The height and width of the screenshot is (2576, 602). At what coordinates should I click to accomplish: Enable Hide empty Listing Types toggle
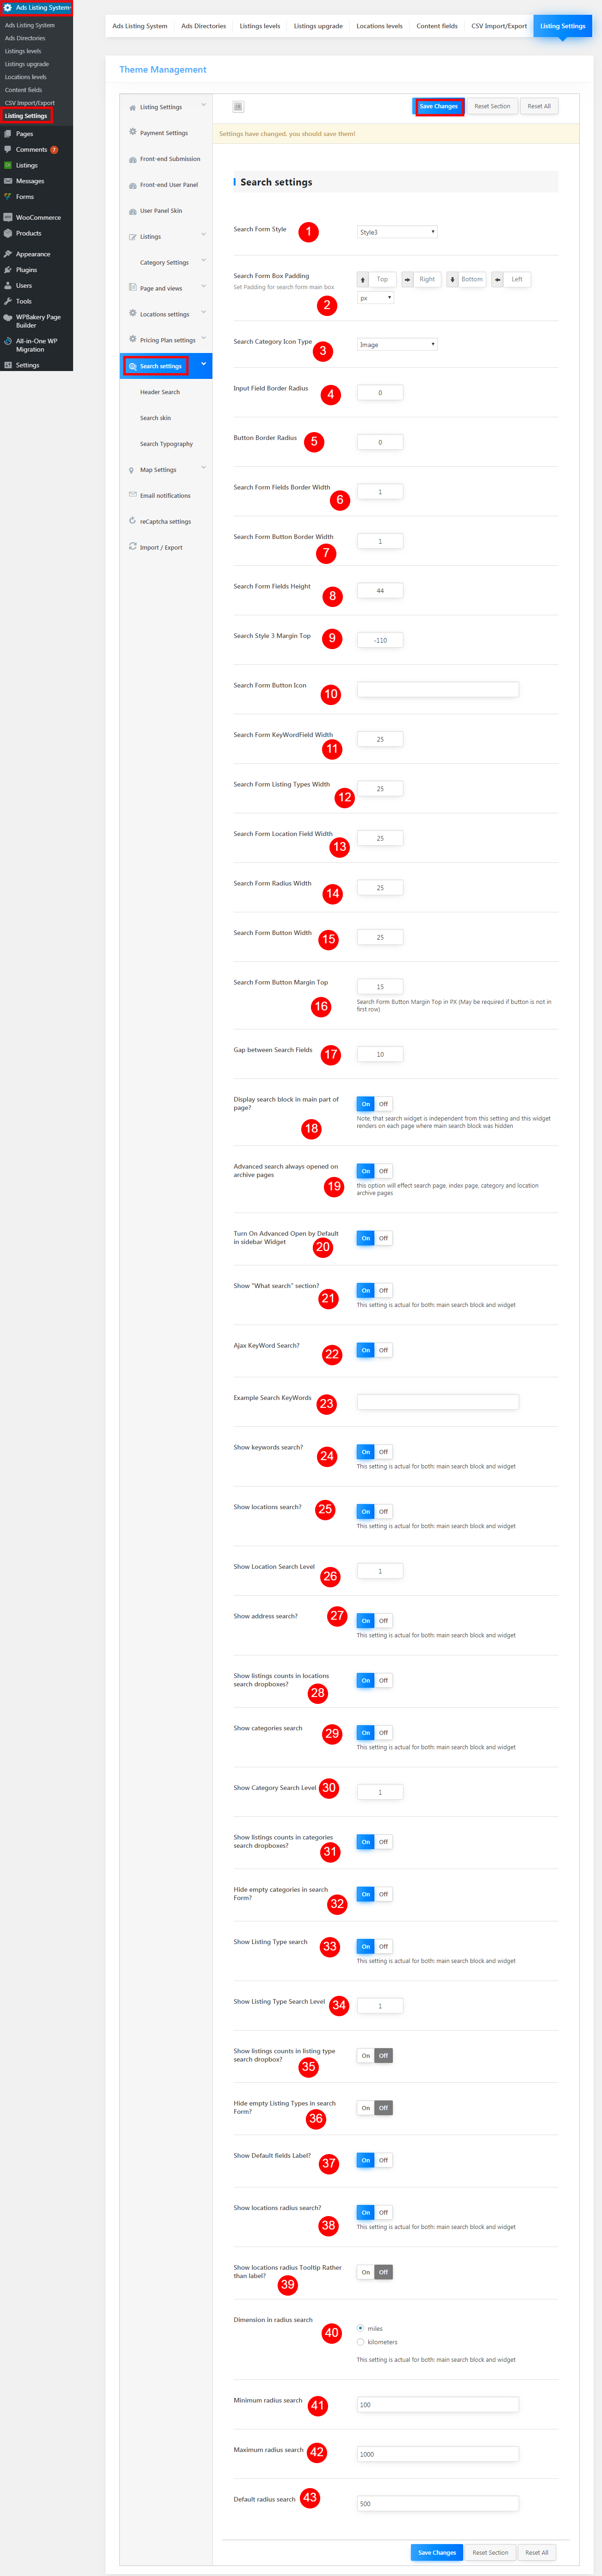point(365,2108)
